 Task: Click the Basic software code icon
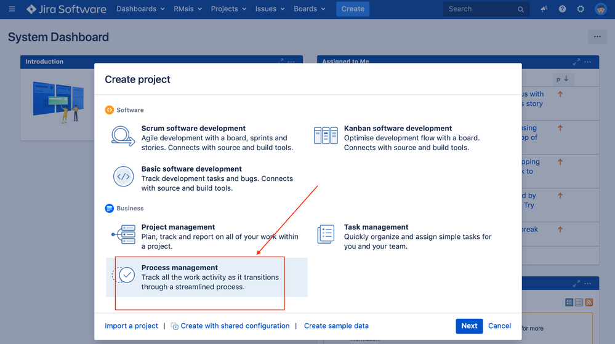point(123,177)
